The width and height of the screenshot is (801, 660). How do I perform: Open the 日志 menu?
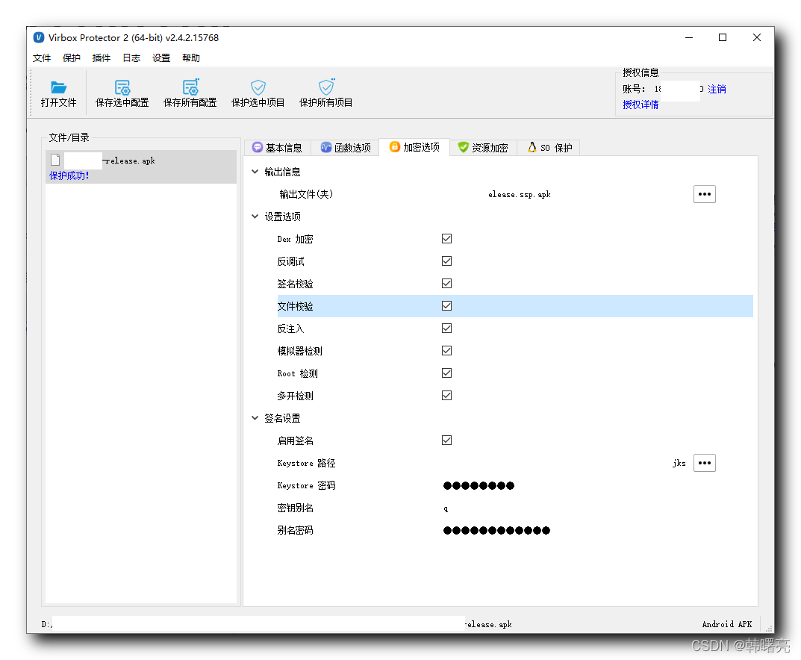click(x=131, y=57)
